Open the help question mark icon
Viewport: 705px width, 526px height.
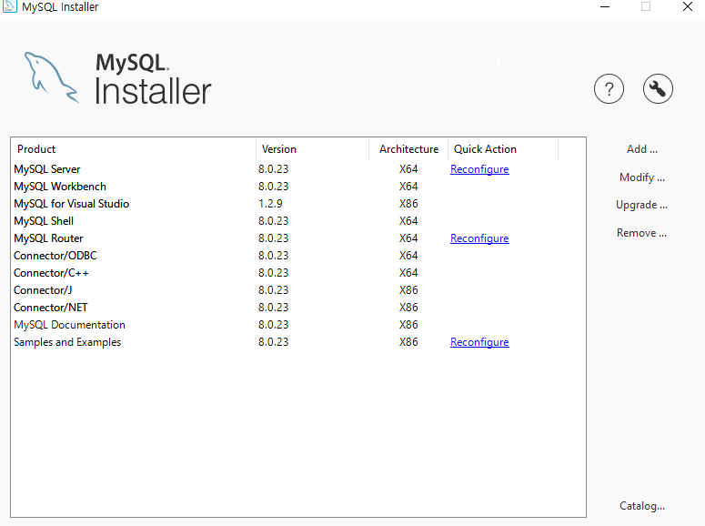tap(609, 89)
